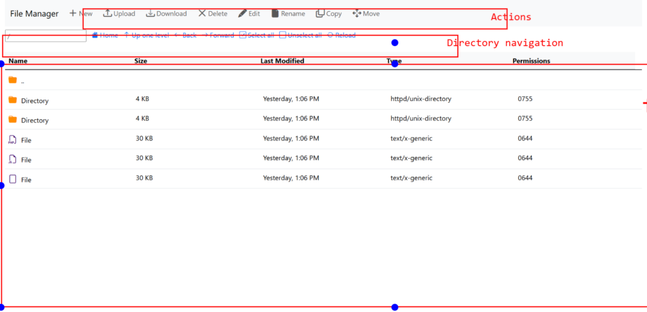Select the Copy action

pos(329,14)
